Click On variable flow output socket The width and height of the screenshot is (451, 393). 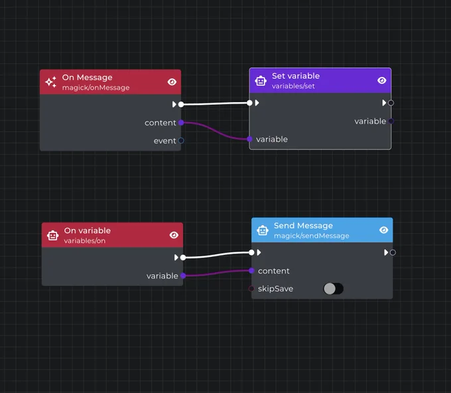[183, 258]
